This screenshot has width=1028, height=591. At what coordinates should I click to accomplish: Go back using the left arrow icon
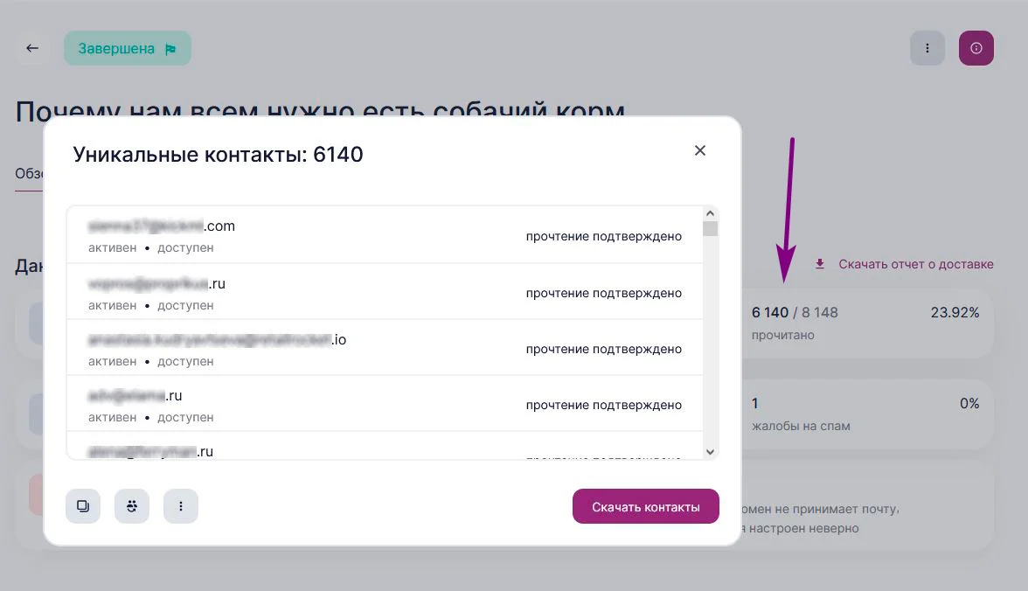coord(32,48)
